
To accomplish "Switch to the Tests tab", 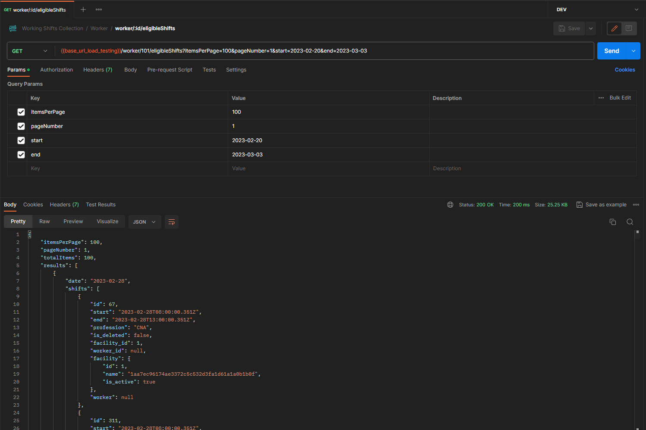I will pos(209,70).
